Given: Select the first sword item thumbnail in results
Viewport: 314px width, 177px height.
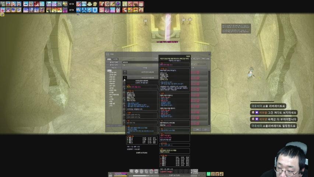Looking at the screenshot, I should [125, 72].
